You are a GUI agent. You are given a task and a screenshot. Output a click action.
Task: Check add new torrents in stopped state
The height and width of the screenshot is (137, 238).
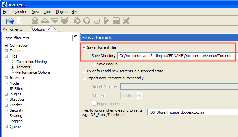[x=84, y=71]
